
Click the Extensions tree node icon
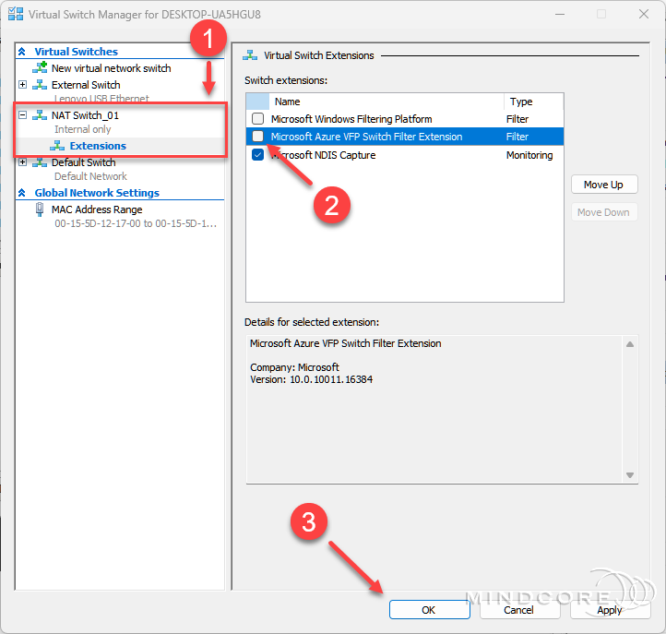click(57, 146)
